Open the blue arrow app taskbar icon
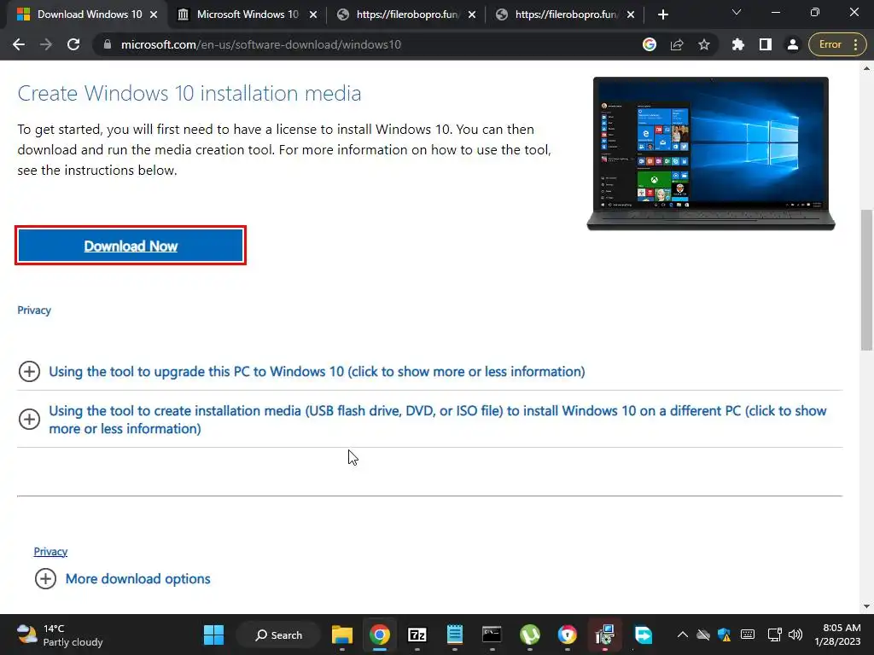The height and width of the screenshot is (655, 874). tap(643, 635)
